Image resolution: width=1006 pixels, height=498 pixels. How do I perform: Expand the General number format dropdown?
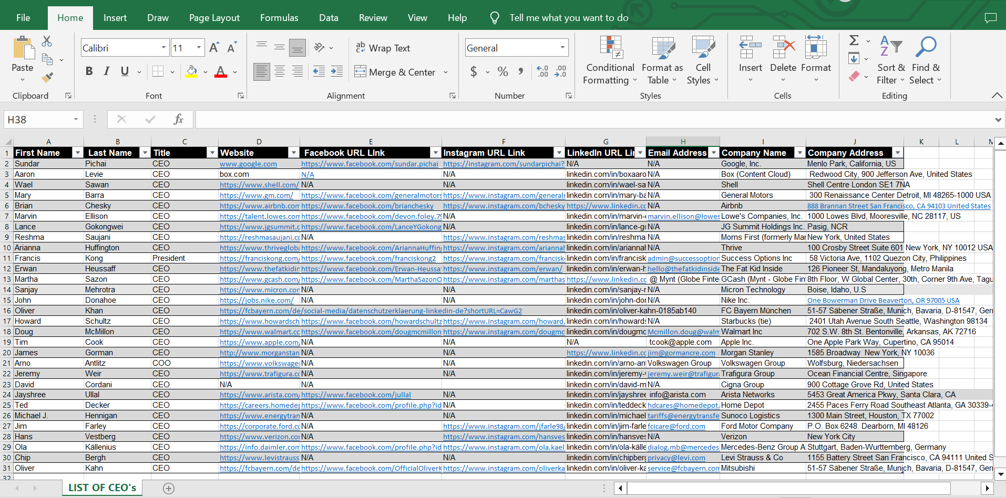562,48
